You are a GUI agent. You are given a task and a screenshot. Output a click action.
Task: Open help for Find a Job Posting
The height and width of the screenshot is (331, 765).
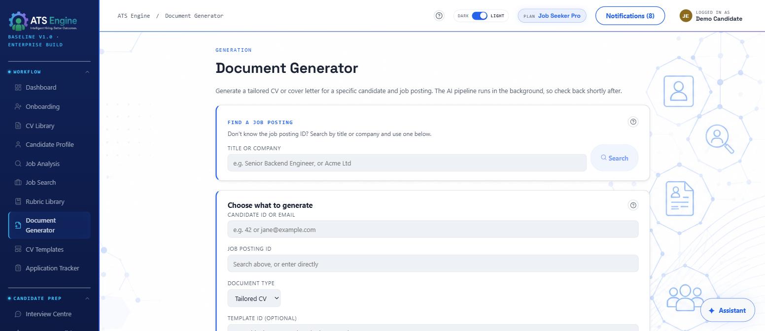tap(633, 122)
